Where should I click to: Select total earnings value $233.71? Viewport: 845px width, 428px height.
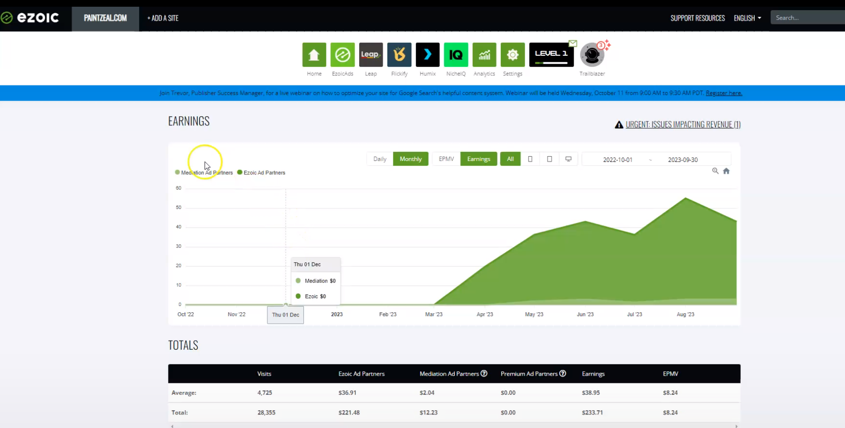[x=592, y=413]
